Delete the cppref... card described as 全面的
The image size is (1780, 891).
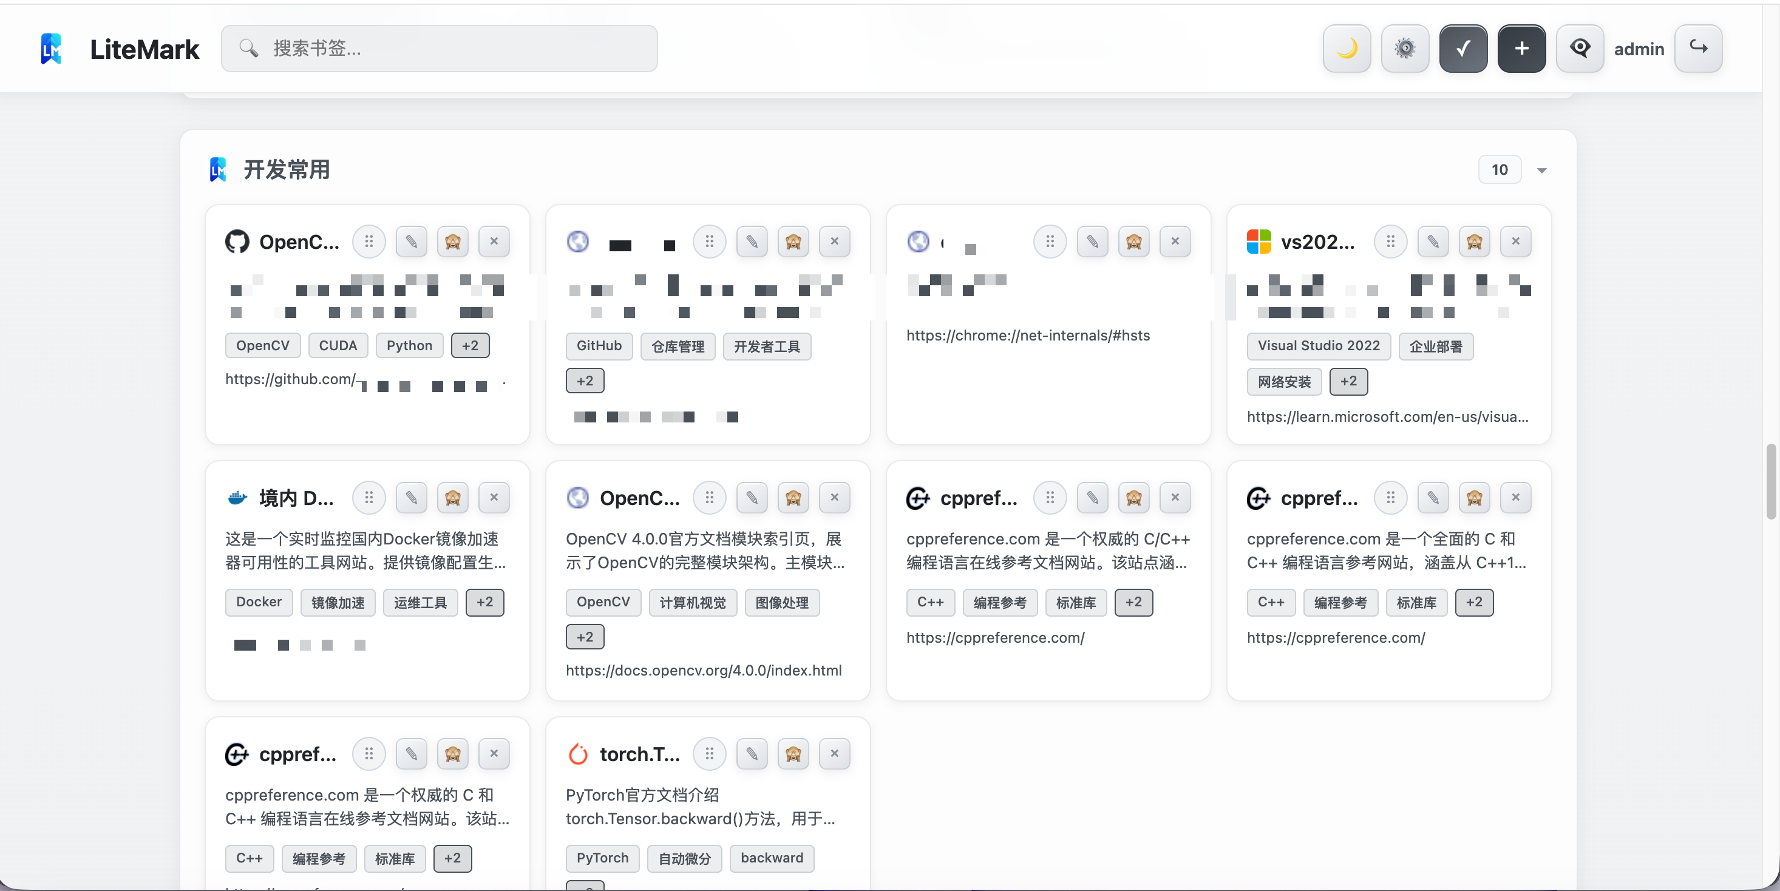pyautogui.click(x=1515, y=498)
